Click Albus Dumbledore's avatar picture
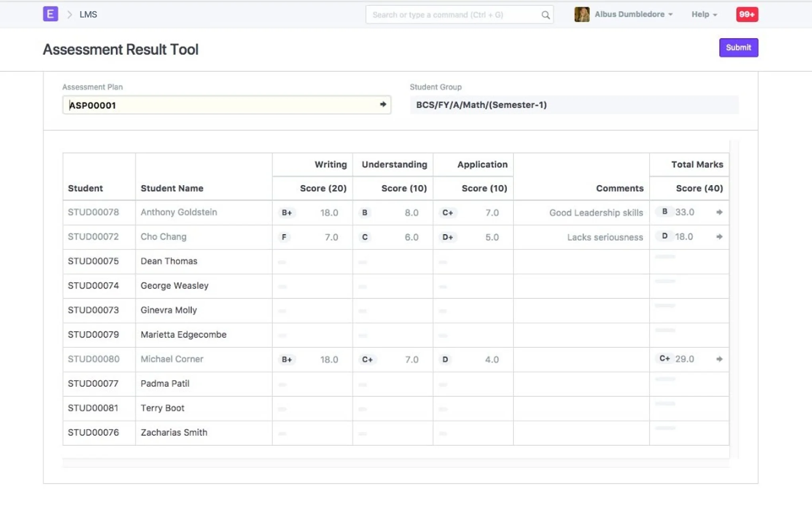Viewport: 812px width, 511px height. [582, 14]
